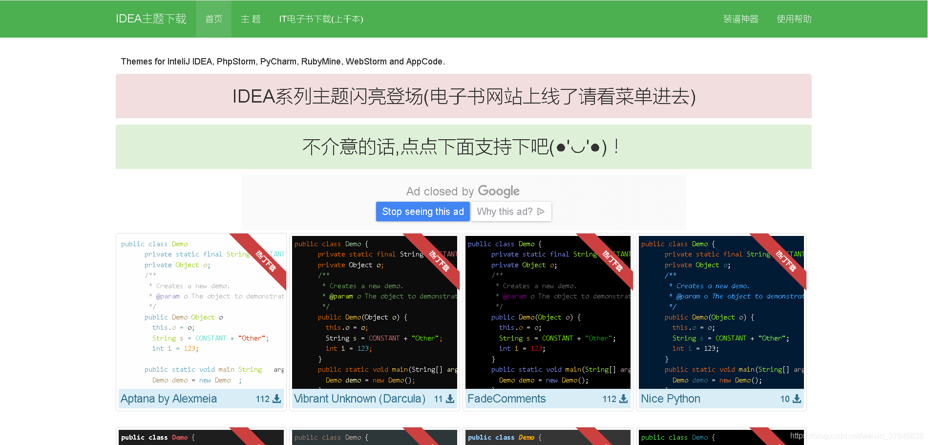Download icon for FadeComments theme
Viewport: 928px width, 445px height.
(x=623, y=399)
